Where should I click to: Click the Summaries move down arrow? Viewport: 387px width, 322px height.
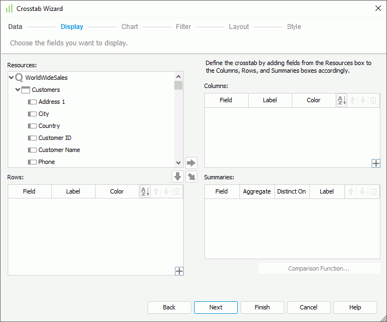pyautogui.click(x=362, y=191)
